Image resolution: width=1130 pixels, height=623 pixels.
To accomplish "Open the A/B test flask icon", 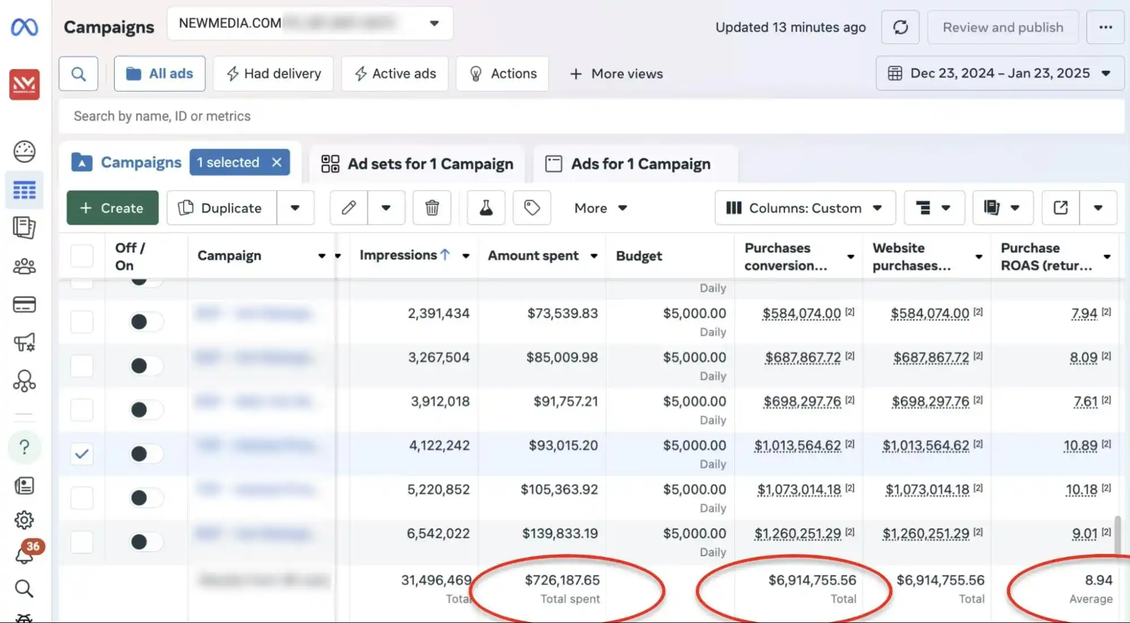I will click(486, 208).
